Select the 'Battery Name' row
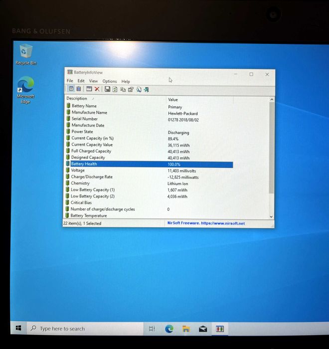Image resolution: width=329 pixels, height=349 pixels. pyautogui.click(x=149, y=106)
